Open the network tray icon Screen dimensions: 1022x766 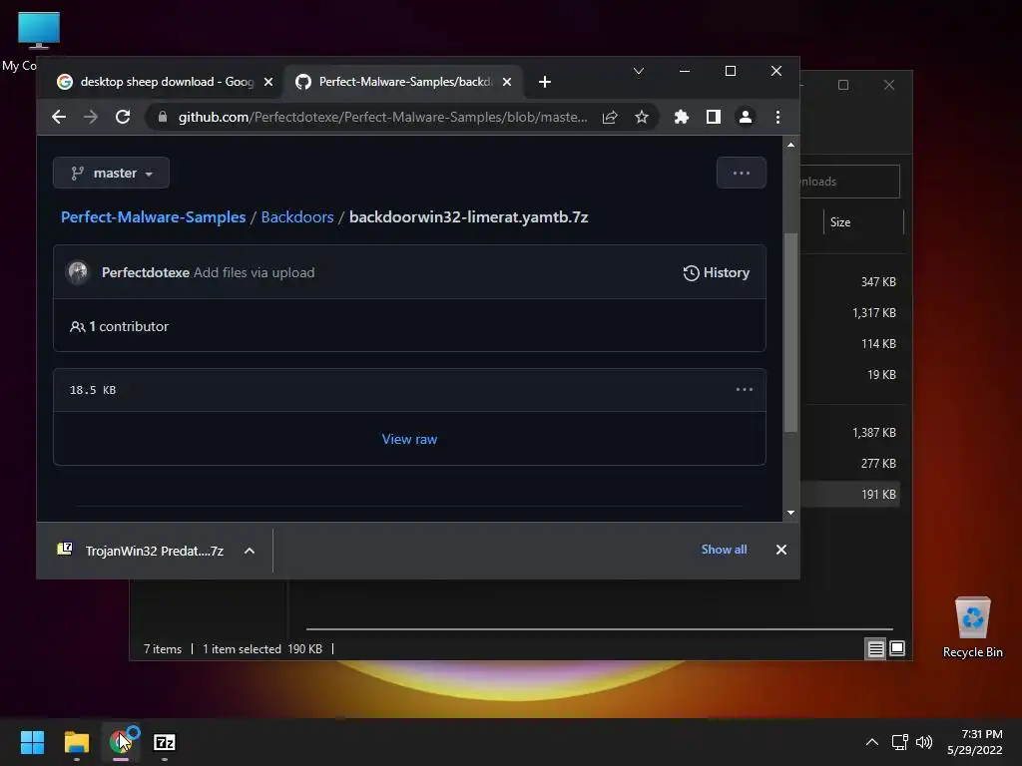[900, 742]
